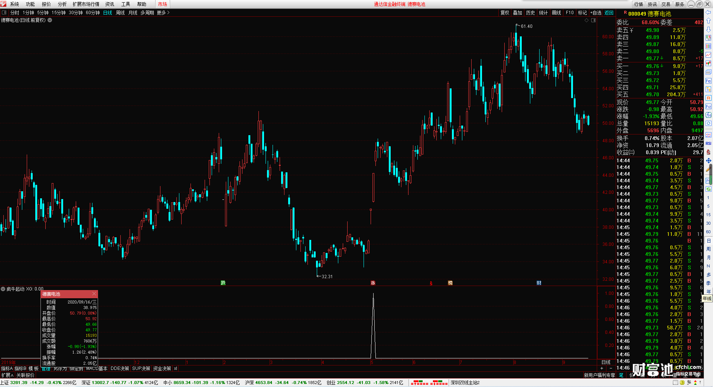Select the 60分钟 period tab
This screenshot has height=387, width=713.
point(93,13)
